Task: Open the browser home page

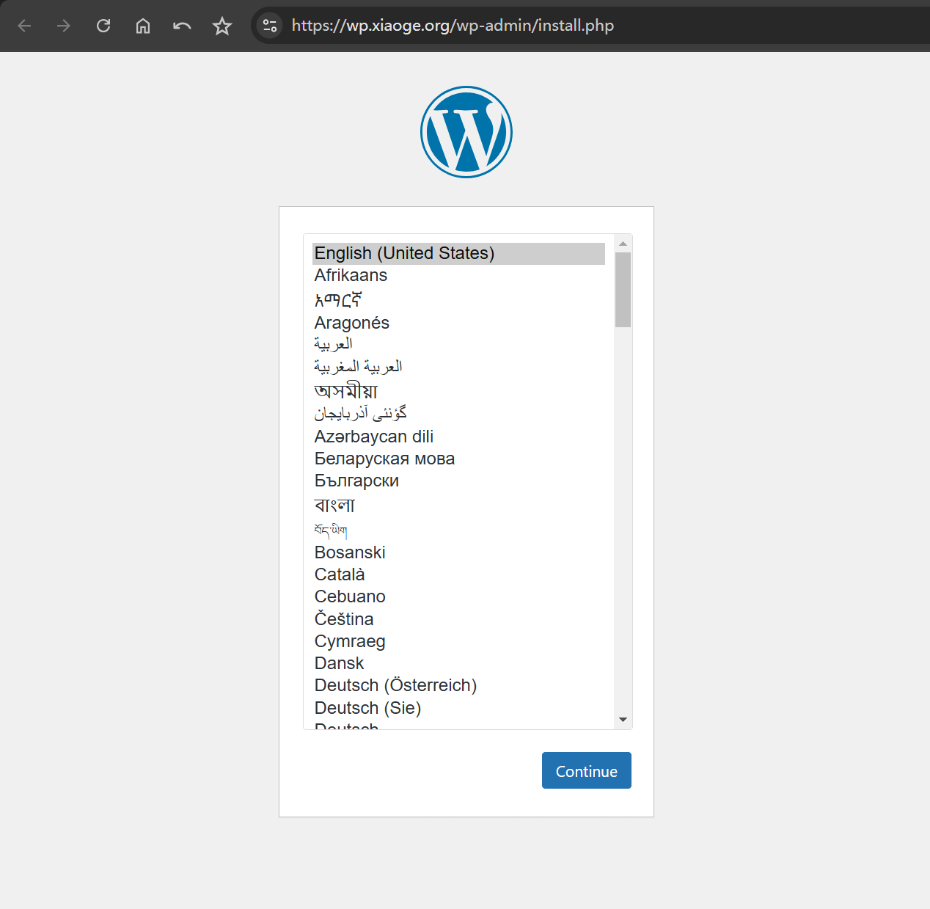Action: (143, 26)
